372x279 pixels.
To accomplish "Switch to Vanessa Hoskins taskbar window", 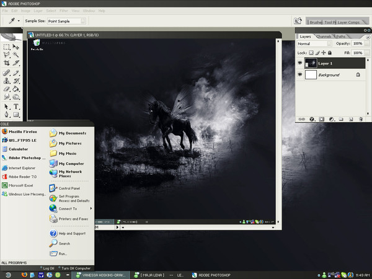I will (102, 275).
